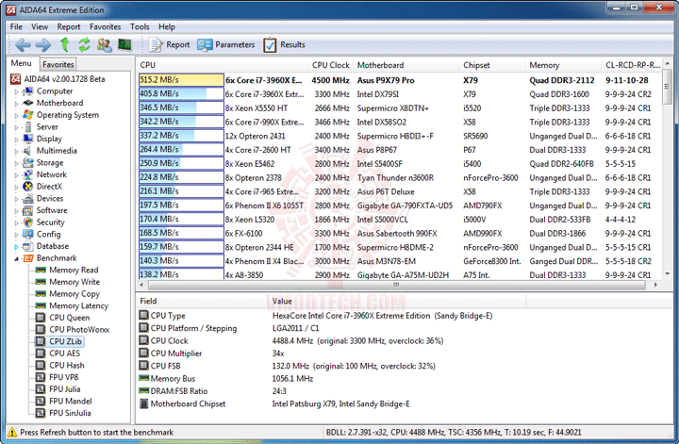Expand the Operating System node
Viewport: 679px width, 444px height.
(x=16, y=116)
